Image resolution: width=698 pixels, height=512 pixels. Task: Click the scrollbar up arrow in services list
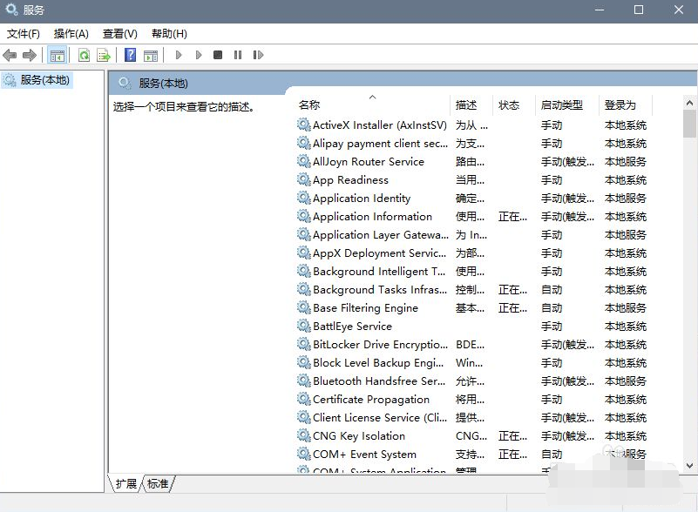coord(689,103)
